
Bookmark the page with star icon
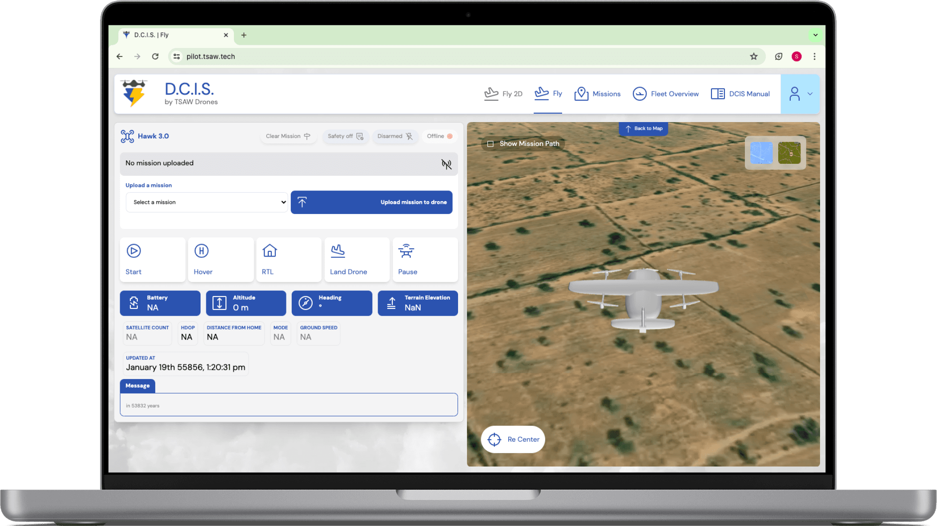point(753,56)
